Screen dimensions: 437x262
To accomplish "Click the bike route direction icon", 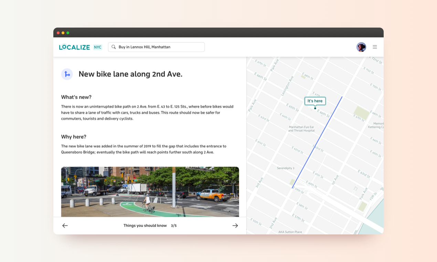I will (x=67, y=74).
